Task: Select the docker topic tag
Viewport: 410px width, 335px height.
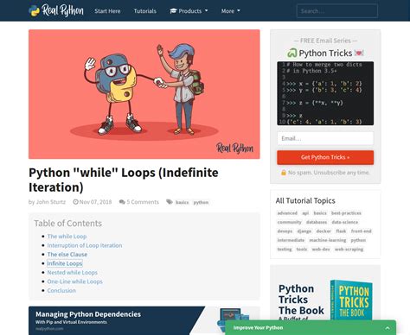Action: pos(324,231)
